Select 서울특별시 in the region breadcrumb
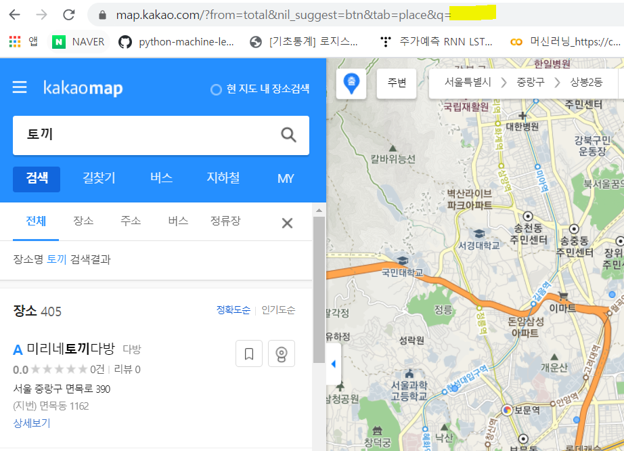Screen dimensions: 624x451 468,82
